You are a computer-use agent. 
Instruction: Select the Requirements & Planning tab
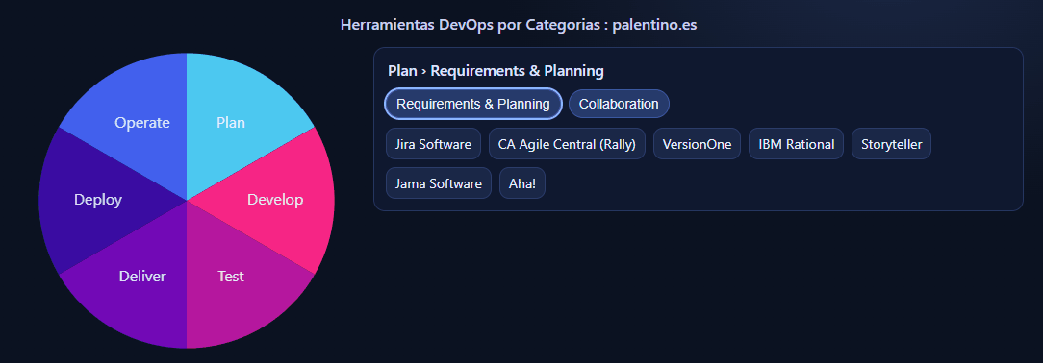(473, 104)
